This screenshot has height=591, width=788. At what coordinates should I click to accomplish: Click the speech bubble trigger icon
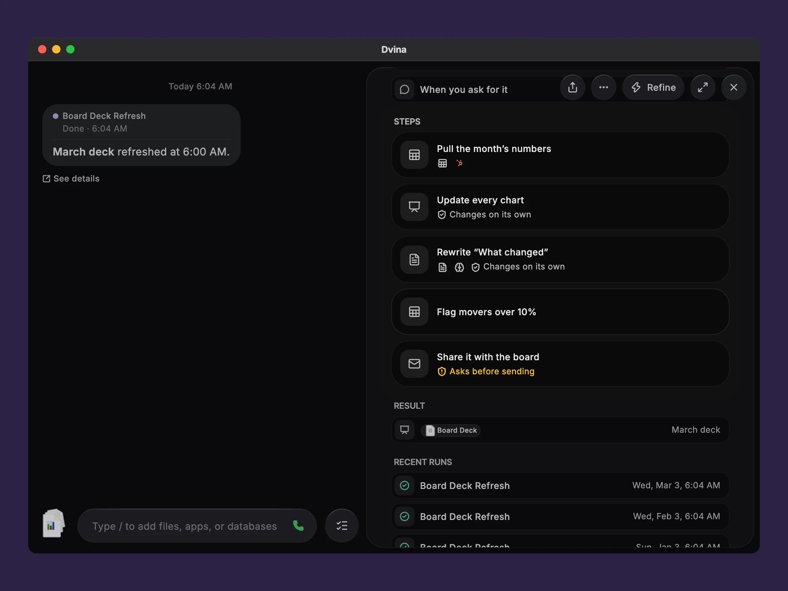click(x=404, y=89)
